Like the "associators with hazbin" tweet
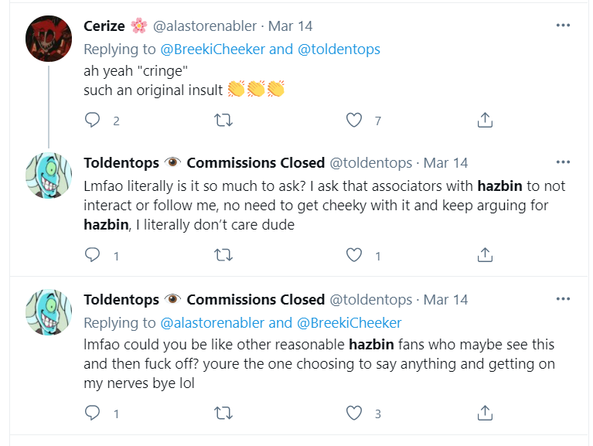Viewport: 593px width, 446px height. point(354,255)
